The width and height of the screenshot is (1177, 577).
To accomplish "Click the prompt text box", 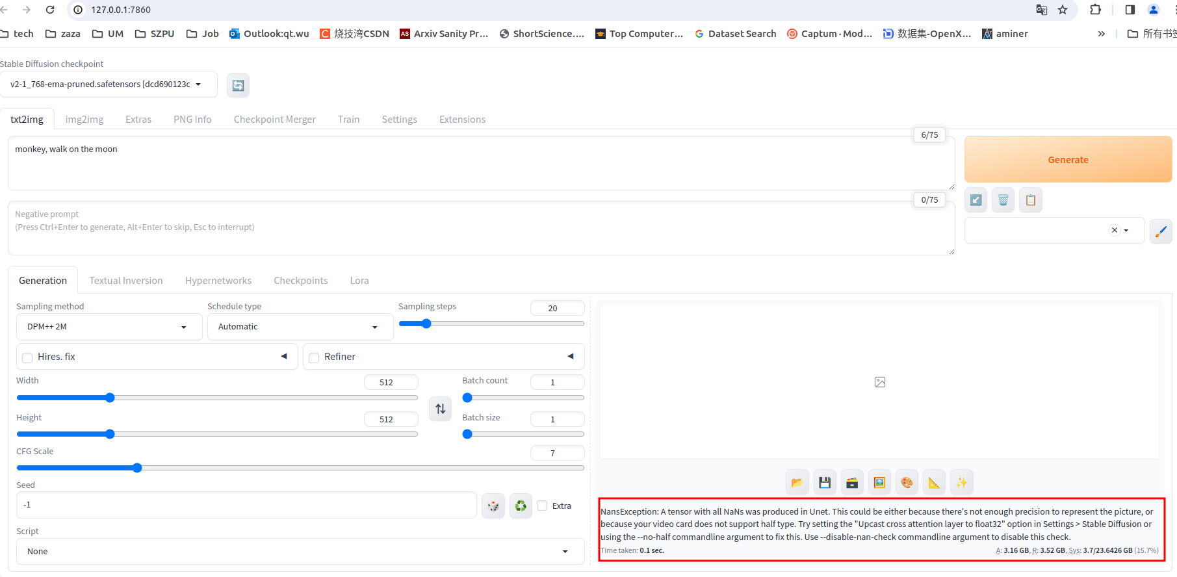I will pyautogui.click(x=481, y=163).
